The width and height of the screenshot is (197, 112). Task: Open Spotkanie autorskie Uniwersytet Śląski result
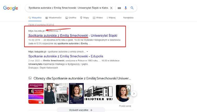coord(73,36)
